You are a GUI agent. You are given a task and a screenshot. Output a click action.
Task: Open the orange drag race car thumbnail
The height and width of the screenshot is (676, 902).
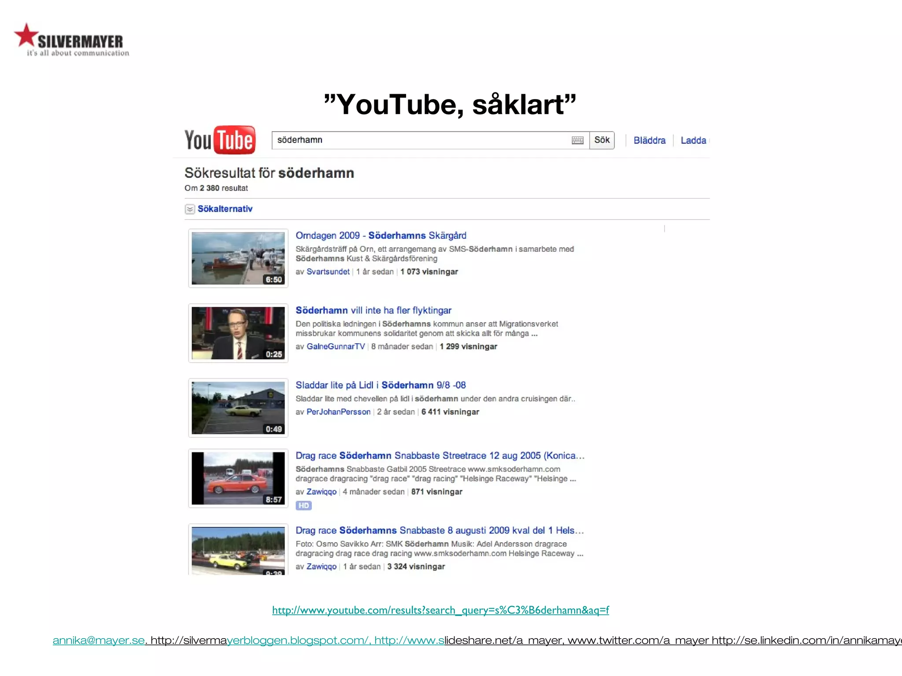(238, 478)
